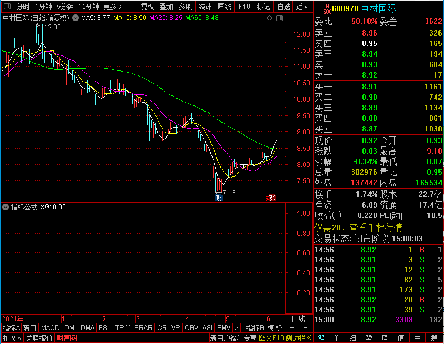The image size is (444, 344).
Task: Select the 笔 tick tab
Action: pyautogui.click(x=321, y=338)
